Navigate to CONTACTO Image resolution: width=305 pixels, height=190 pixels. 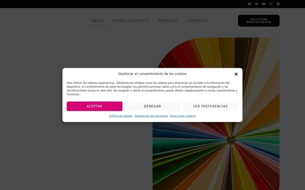point(197,21)
